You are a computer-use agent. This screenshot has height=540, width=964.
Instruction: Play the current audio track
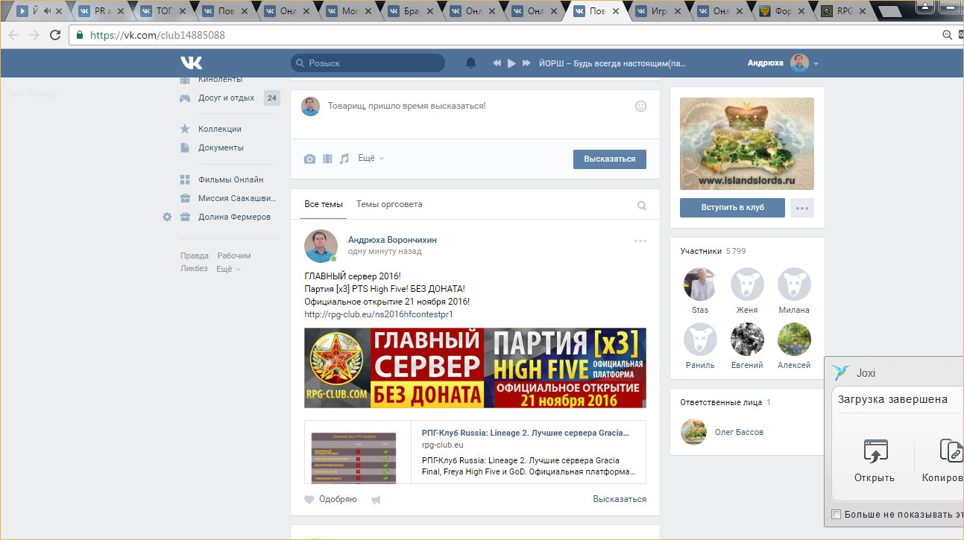point(511,63)
